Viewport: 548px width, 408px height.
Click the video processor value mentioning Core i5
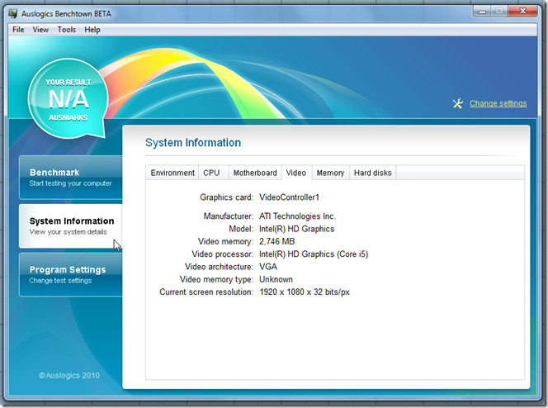pyautogui.click(x=314, y=254)
